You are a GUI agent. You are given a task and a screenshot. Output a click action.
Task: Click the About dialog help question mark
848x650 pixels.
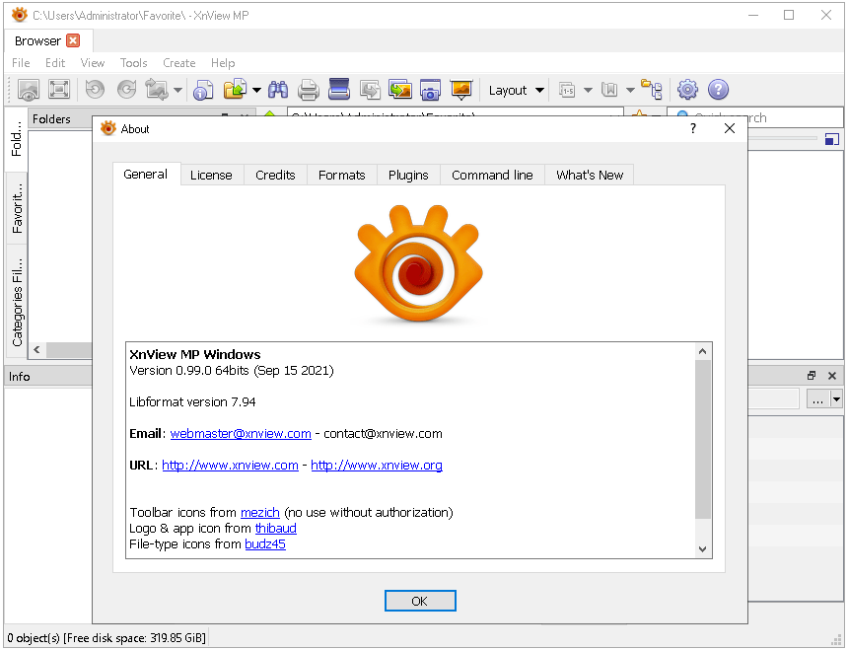point(693,128)
